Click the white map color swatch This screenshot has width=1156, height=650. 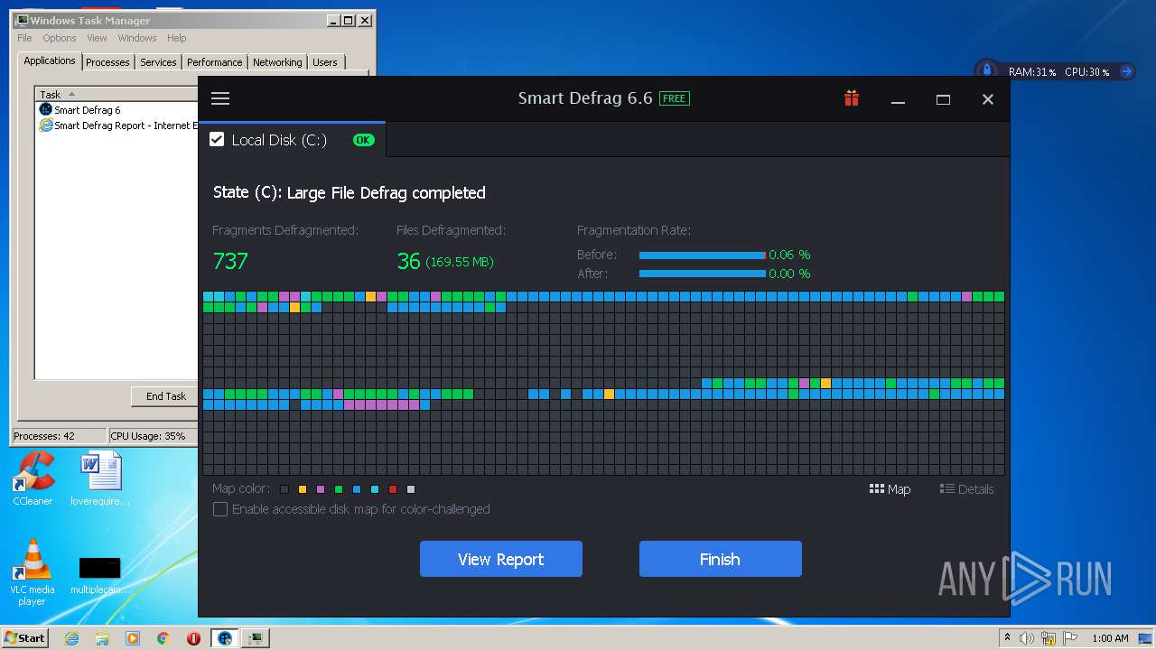click(411, 489)
